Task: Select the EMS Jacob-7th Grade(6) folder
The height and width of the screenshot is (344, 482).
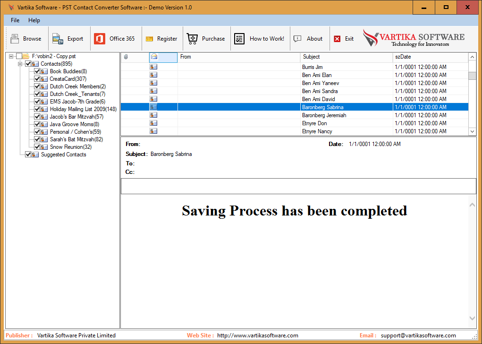Action: pyautogui.click(x=77, y=102)
